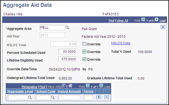The width and height of the screenshot is (169, 105).
Task: Jump to Last record link
Action: [x=162, y=21]
